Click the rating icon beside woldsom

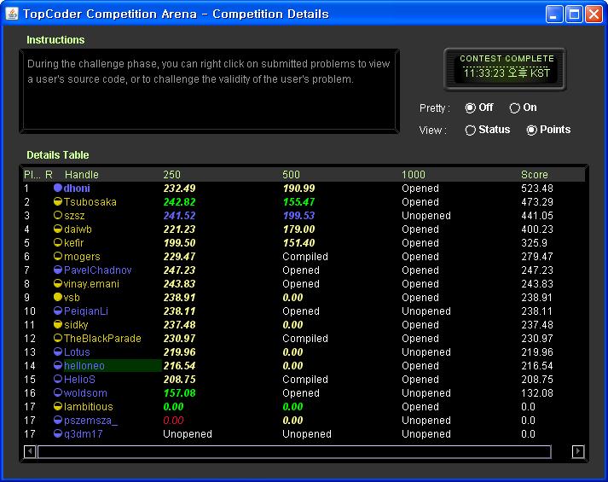58,392
